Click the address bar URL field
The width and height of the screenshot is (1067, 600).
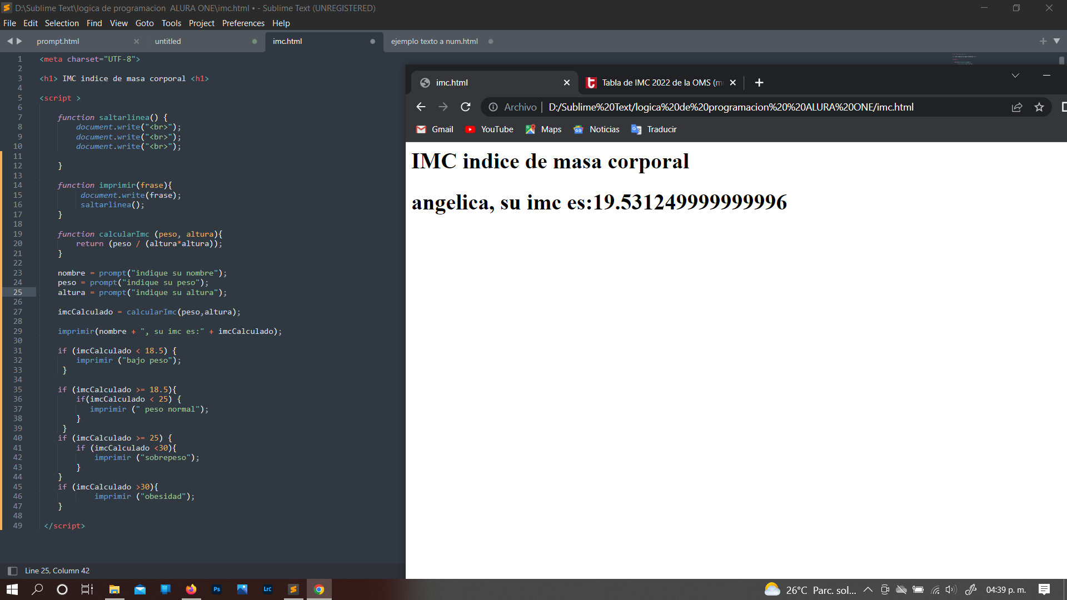pos(731,107)
